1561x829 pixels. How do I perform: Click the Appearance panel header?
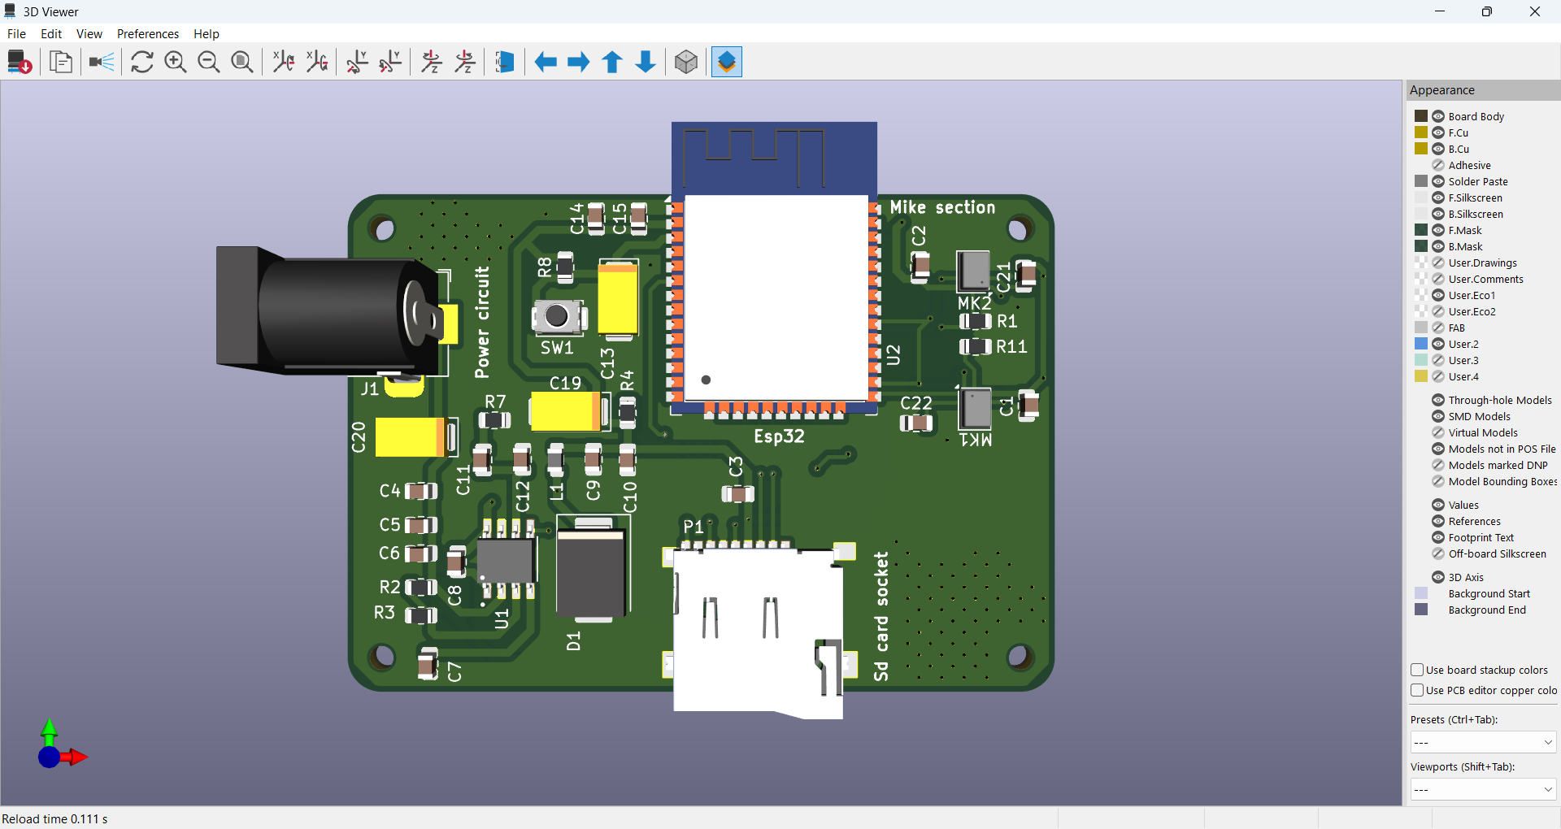(x=1483, y=90)
